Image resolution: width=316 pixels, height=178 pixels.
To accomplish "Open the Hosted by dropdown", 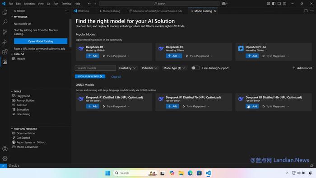I will click(127, 68).
